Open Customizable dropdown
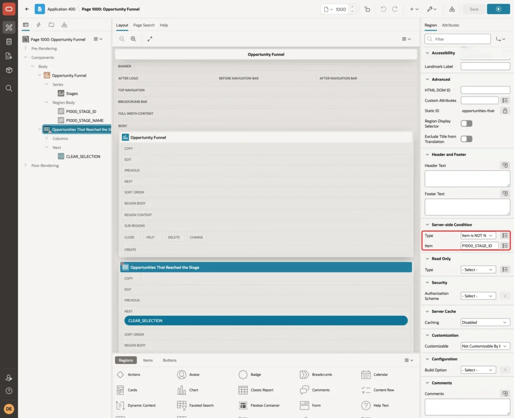 485,346
